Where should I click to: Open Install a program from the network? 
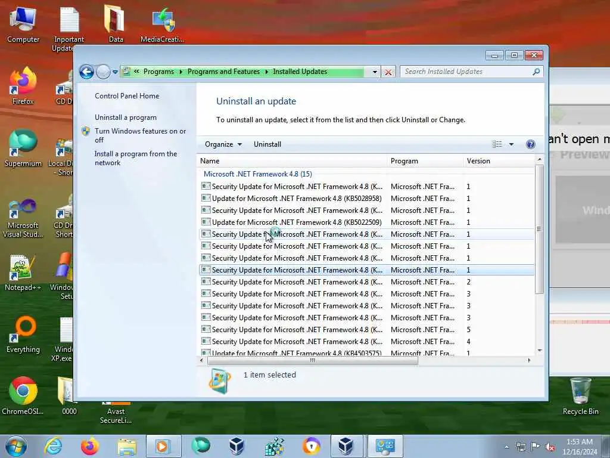point(136,158)
